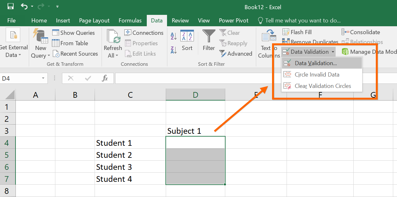
Task: Choose Data Validation... from the menu
Action: [x=315, y=63]
